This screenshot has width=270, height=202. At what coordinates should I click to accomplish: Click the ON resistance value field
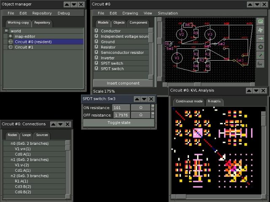pyautogui.click(x=121, y=108)
